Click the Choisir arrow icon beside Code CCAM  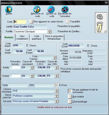[88, 46]
